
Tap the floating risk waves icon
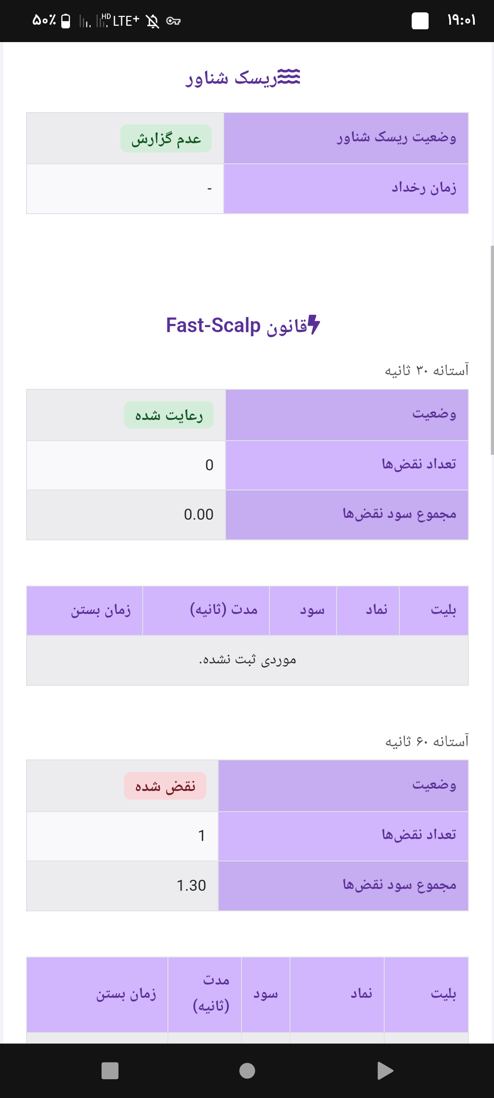pos(289,76)
